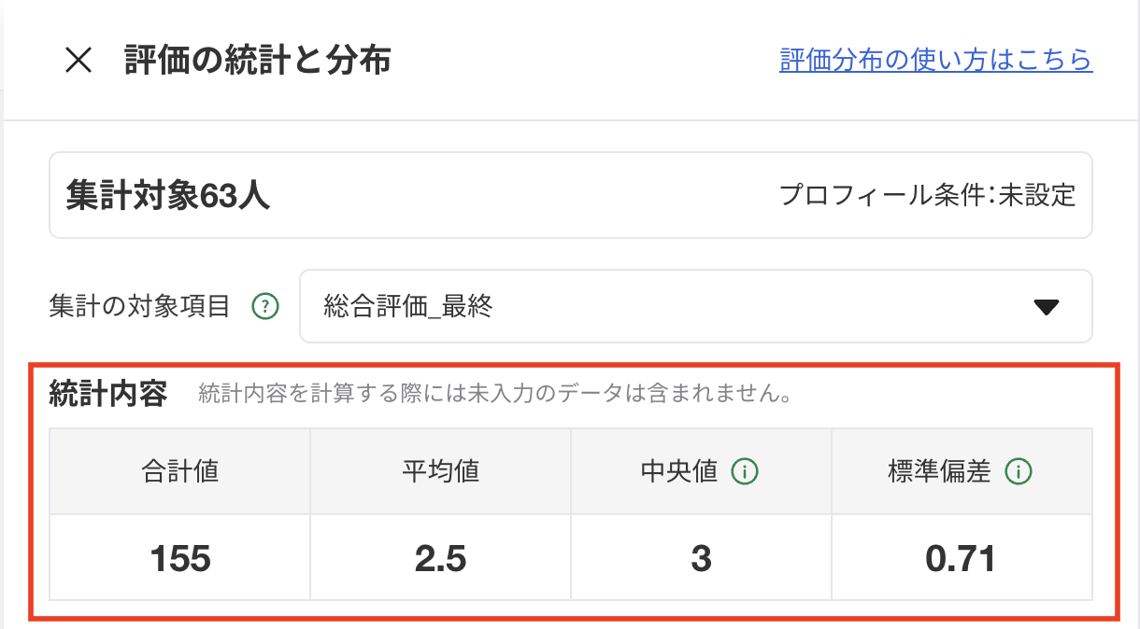Expand dropdown using the black triangle arrow

[1046, 307]
